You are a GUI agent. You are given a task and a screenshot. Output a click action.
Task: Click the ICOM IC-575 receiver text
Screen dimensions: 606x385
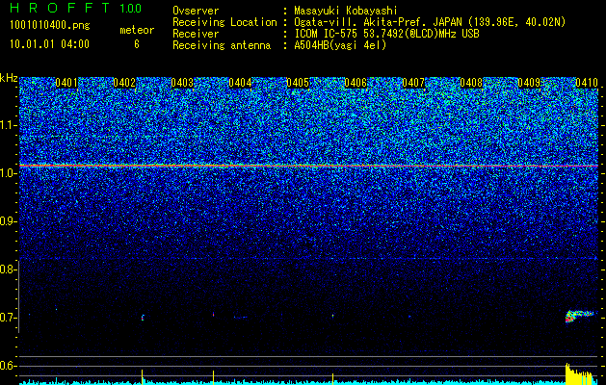click(x=386, y=34)
